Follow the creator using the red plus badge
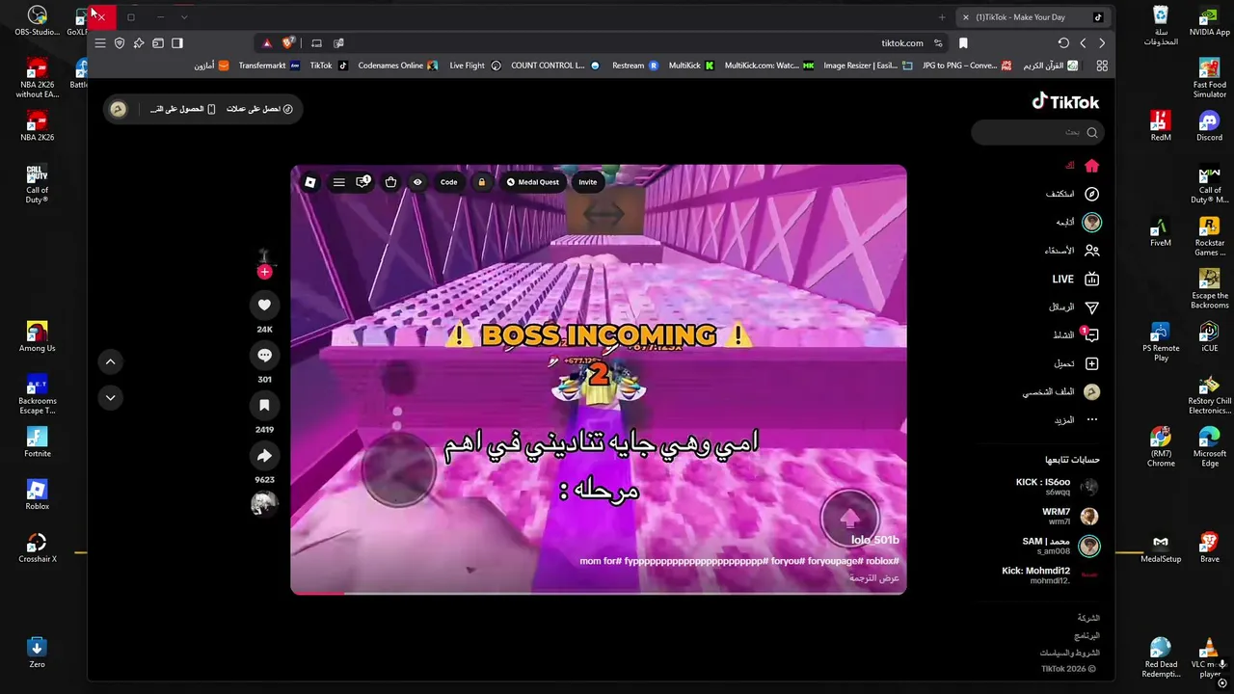The width and height of the screenshot is (1234, 694). 264,272
